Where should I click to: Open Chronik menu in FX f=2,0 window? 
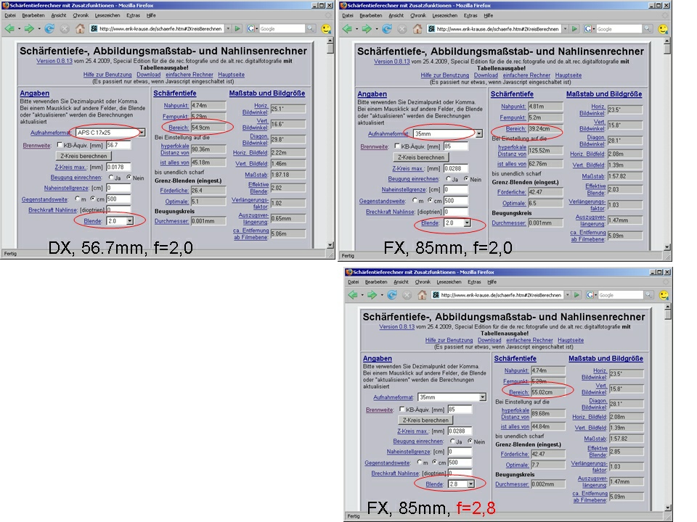point(418,15)
